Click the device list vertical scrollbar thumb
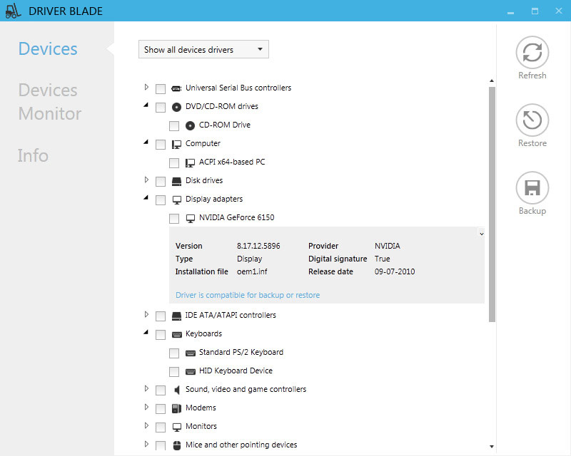 click(492, 204)
